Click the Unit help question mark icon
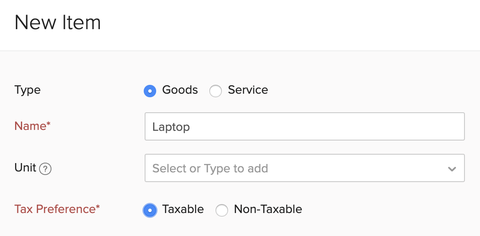Viewport: 480px width, 236px height. pyautogui.click(x=45, y=169)
